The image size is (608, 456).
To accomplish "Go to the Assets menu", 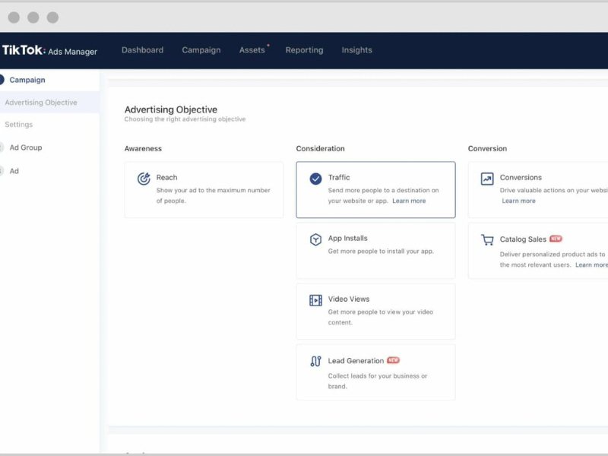I will pyautogui.click(x=252, y=50).
